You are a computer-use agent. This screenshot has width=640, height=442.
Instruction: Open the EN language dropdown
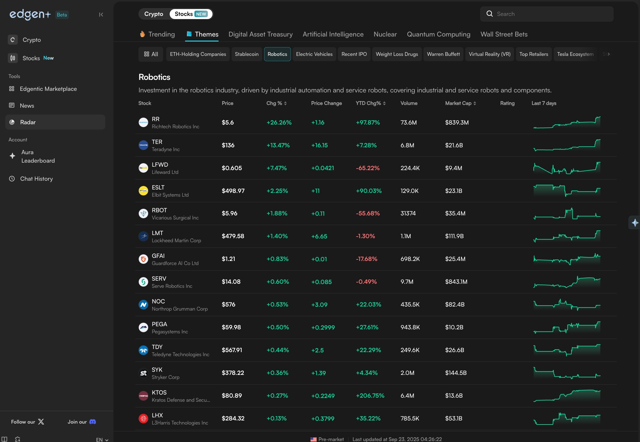[102, 440]
